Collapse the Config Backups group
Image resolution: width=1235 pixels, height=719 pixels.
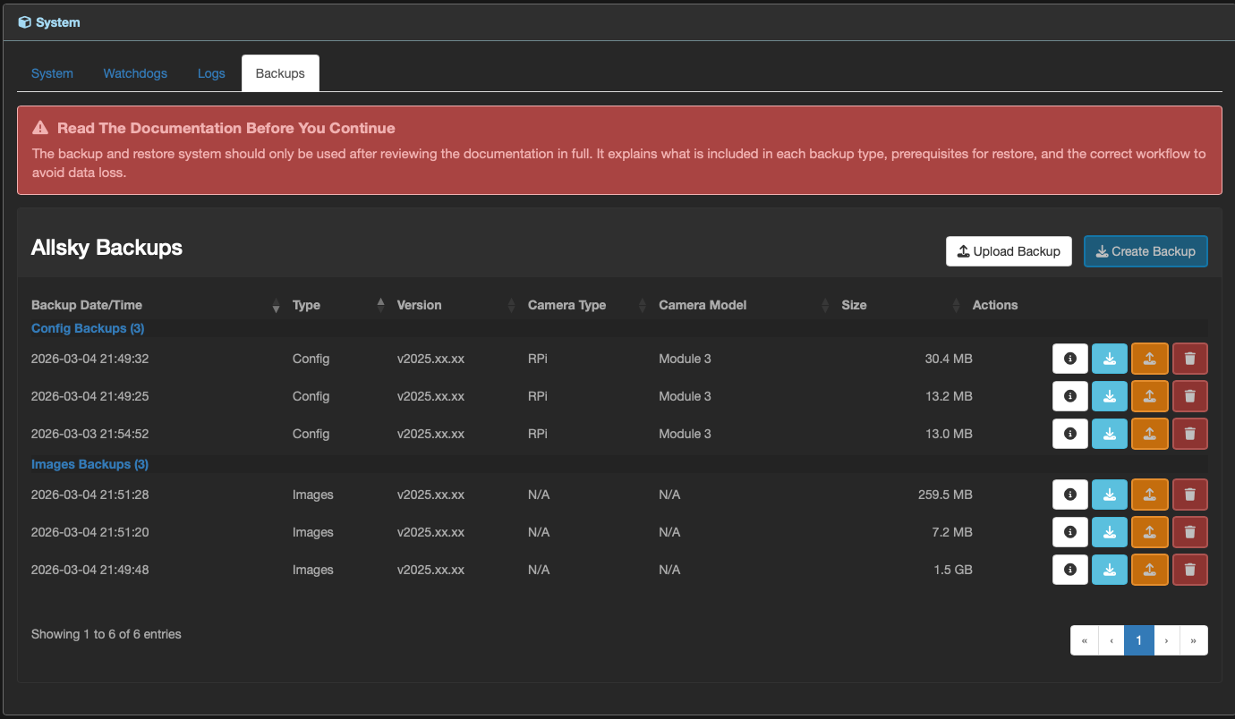(88, 328)
